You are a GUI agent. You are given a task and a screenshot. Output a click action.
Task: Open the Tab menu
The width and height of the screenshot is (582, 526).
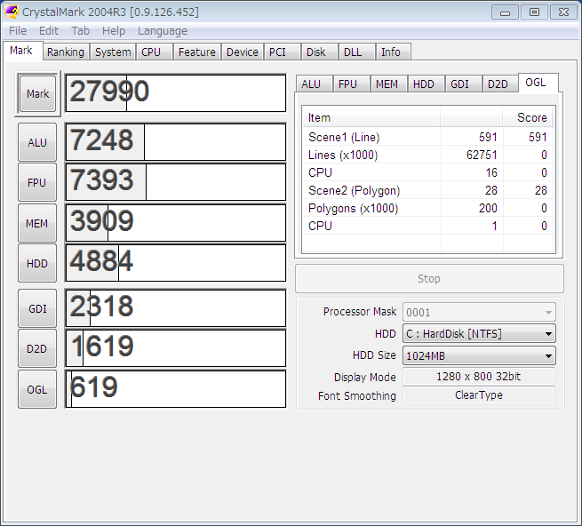(x=81, y=31)
